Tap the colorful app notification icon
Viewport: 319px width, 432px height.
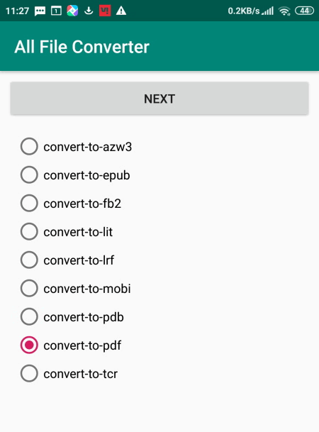[72, 11]
